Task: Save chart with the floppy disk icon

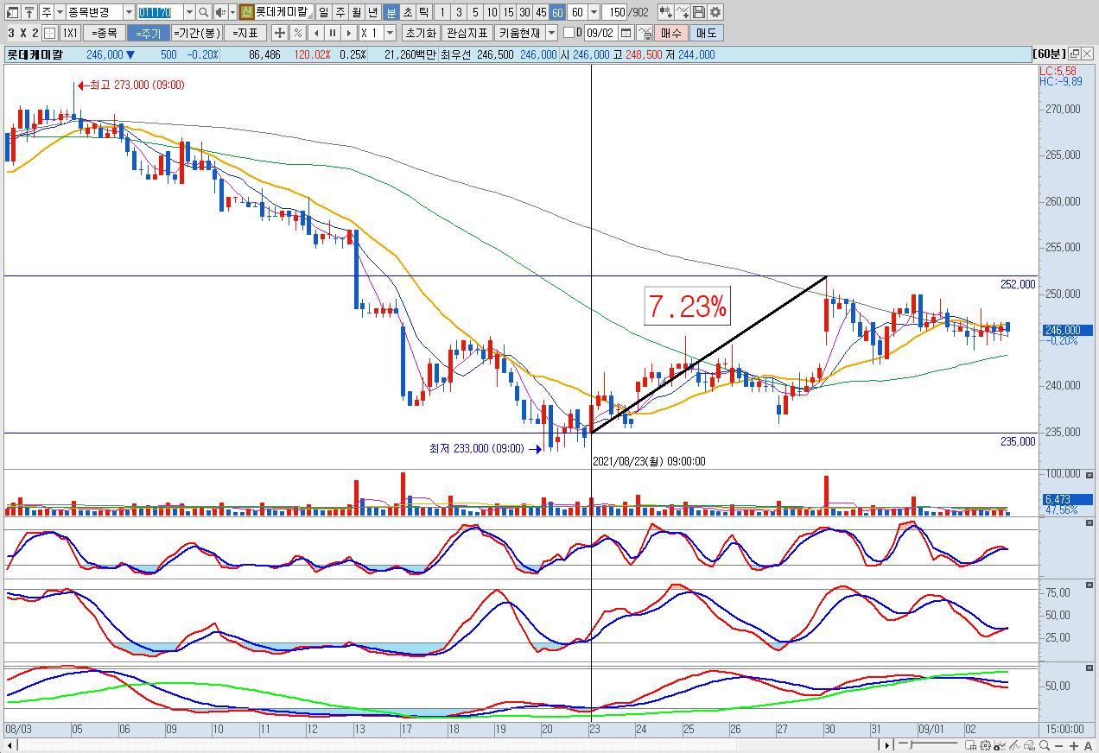Action: (699, 12)
